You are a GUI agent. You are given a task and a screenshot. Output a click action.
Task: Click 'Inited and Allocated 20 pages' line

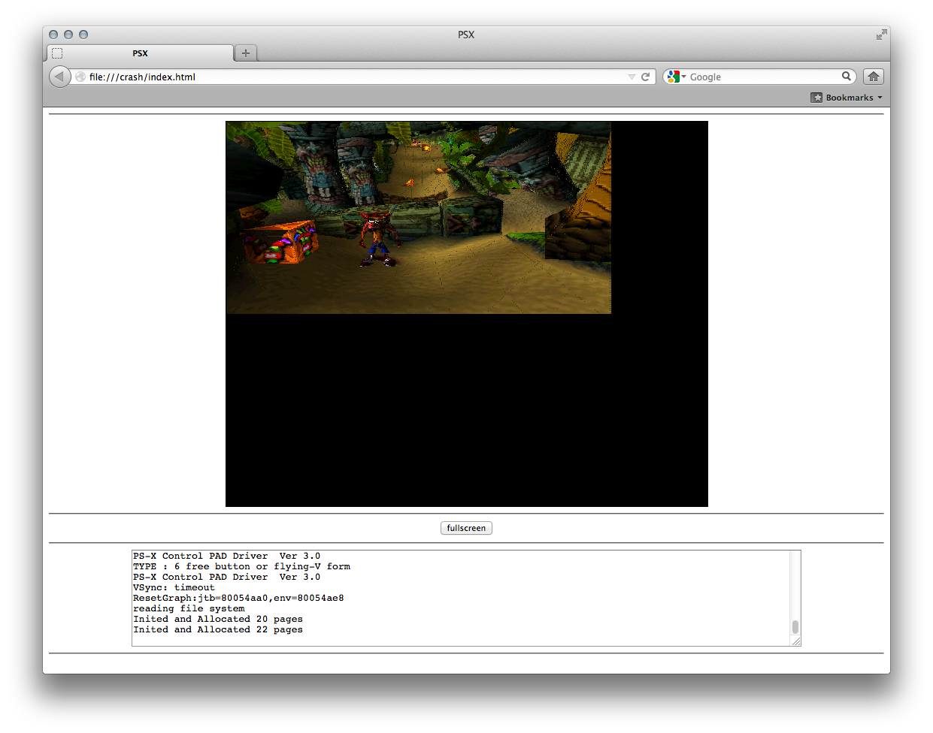(x=218, y=620)
